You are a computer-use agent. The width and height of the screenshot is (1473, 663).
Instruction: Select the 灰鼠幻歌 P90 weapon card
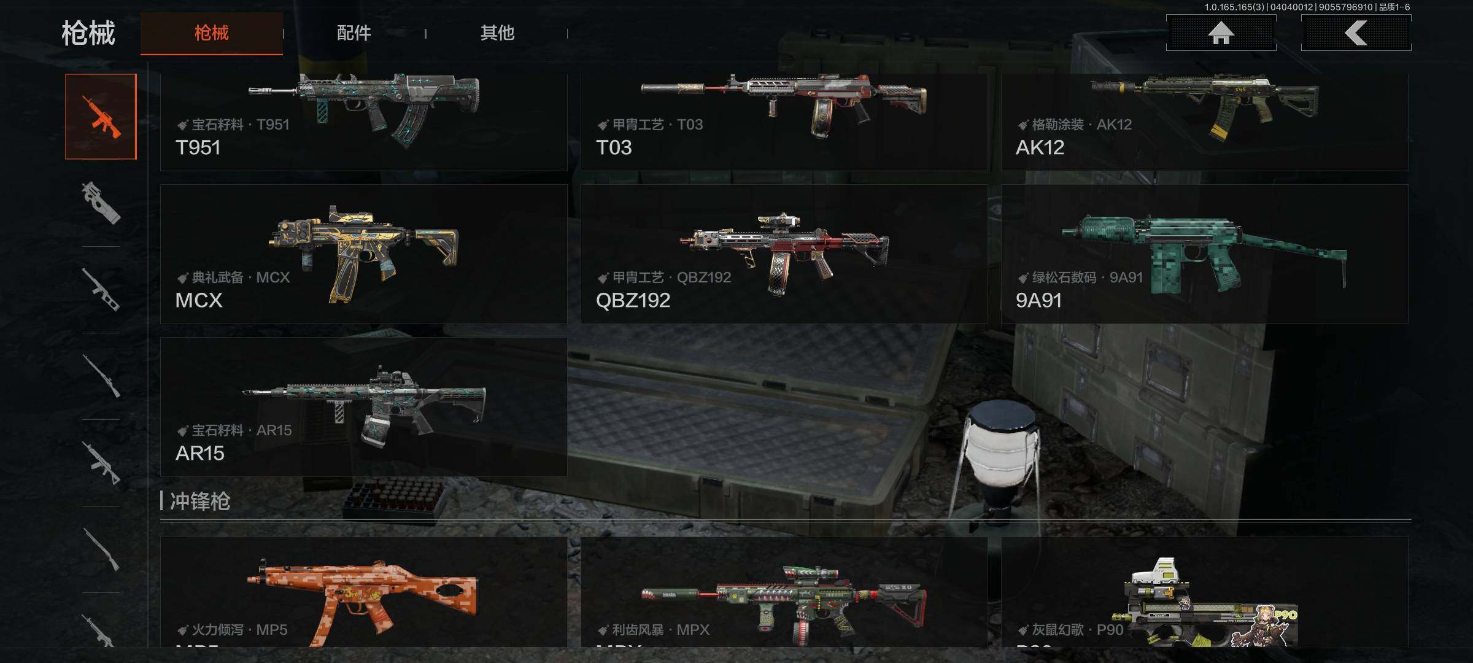(x=1204, y=592)
